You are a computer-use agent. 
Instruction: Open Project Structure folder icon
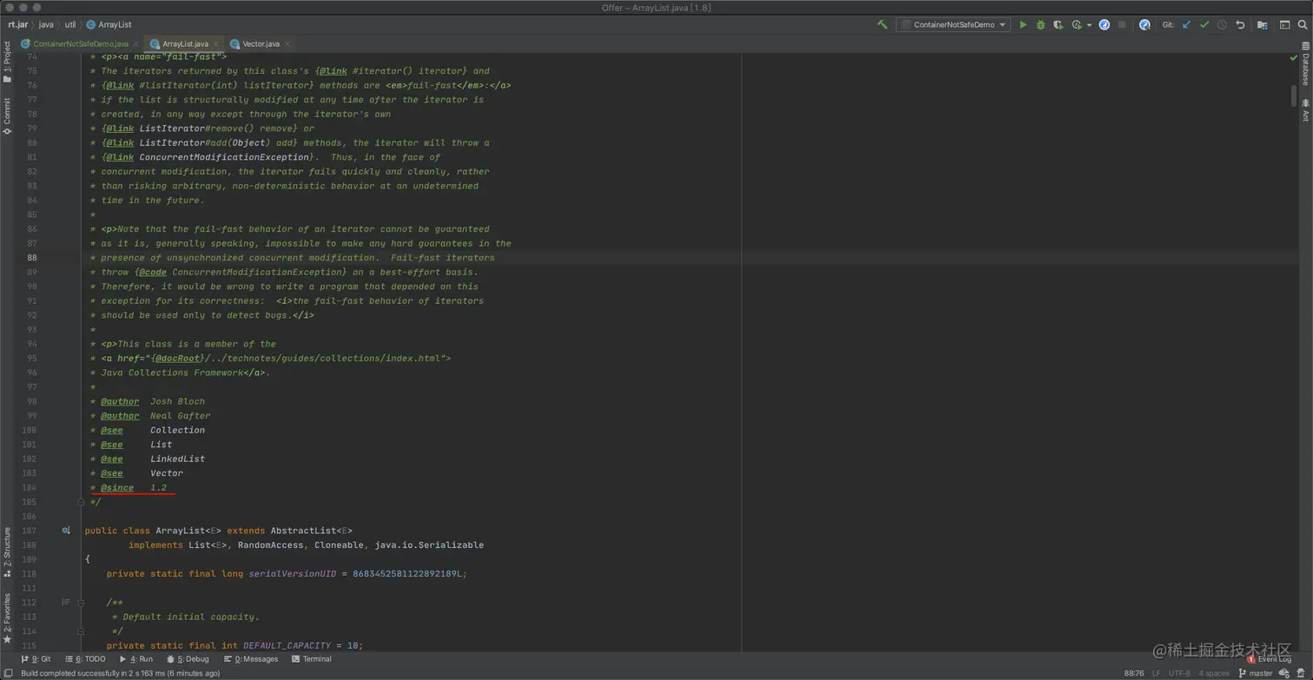pos(1263,25)
